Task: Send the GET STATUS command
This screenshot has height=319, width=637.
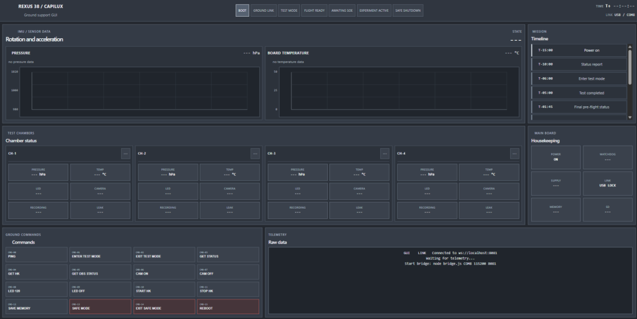Action: [228, 255]
